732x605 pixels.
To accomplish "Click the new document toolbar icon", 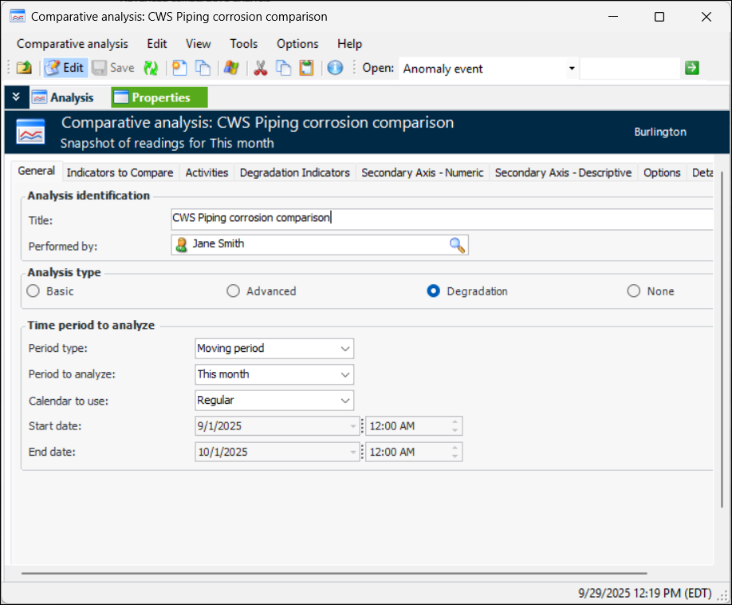I will coord(179,69).
